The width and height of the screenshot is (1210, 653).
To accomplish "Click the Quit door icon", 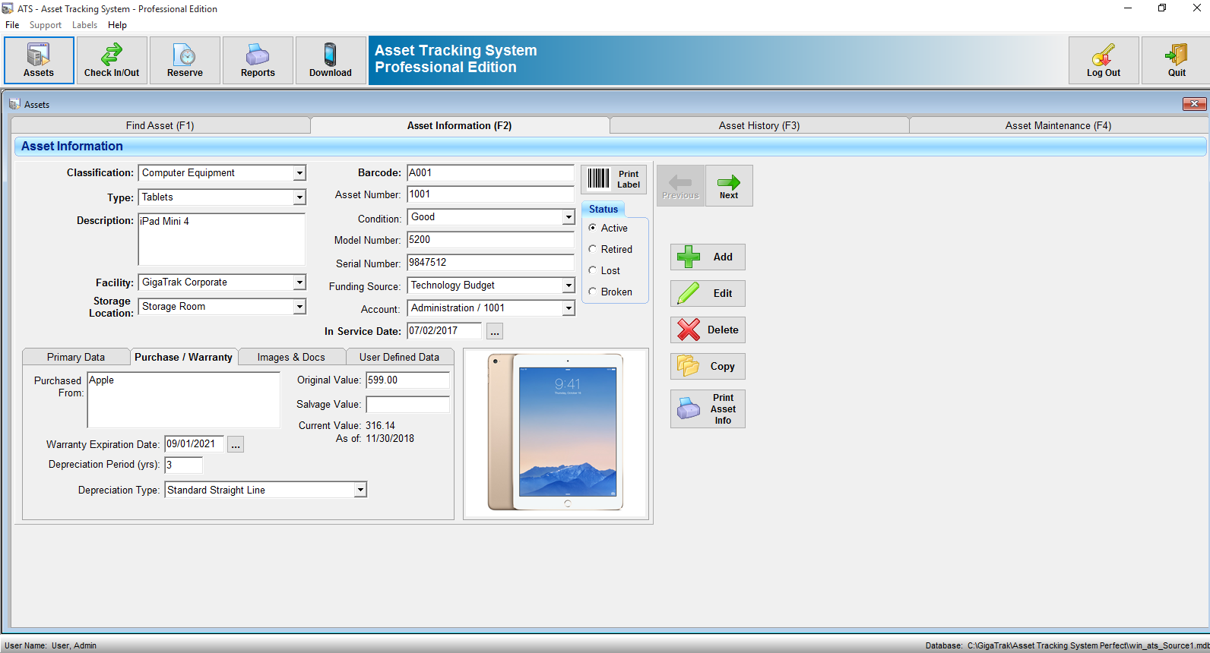I will (x=1177, y=55).
